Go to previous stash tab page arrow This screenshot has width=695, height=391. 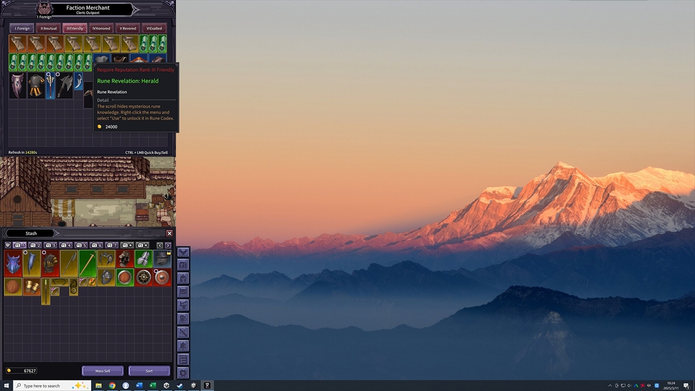(160, 245)
